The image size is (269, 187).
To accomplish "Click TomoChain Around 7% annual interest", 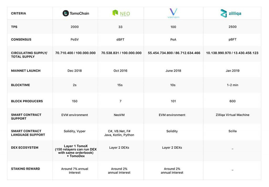I will [75, 170].
